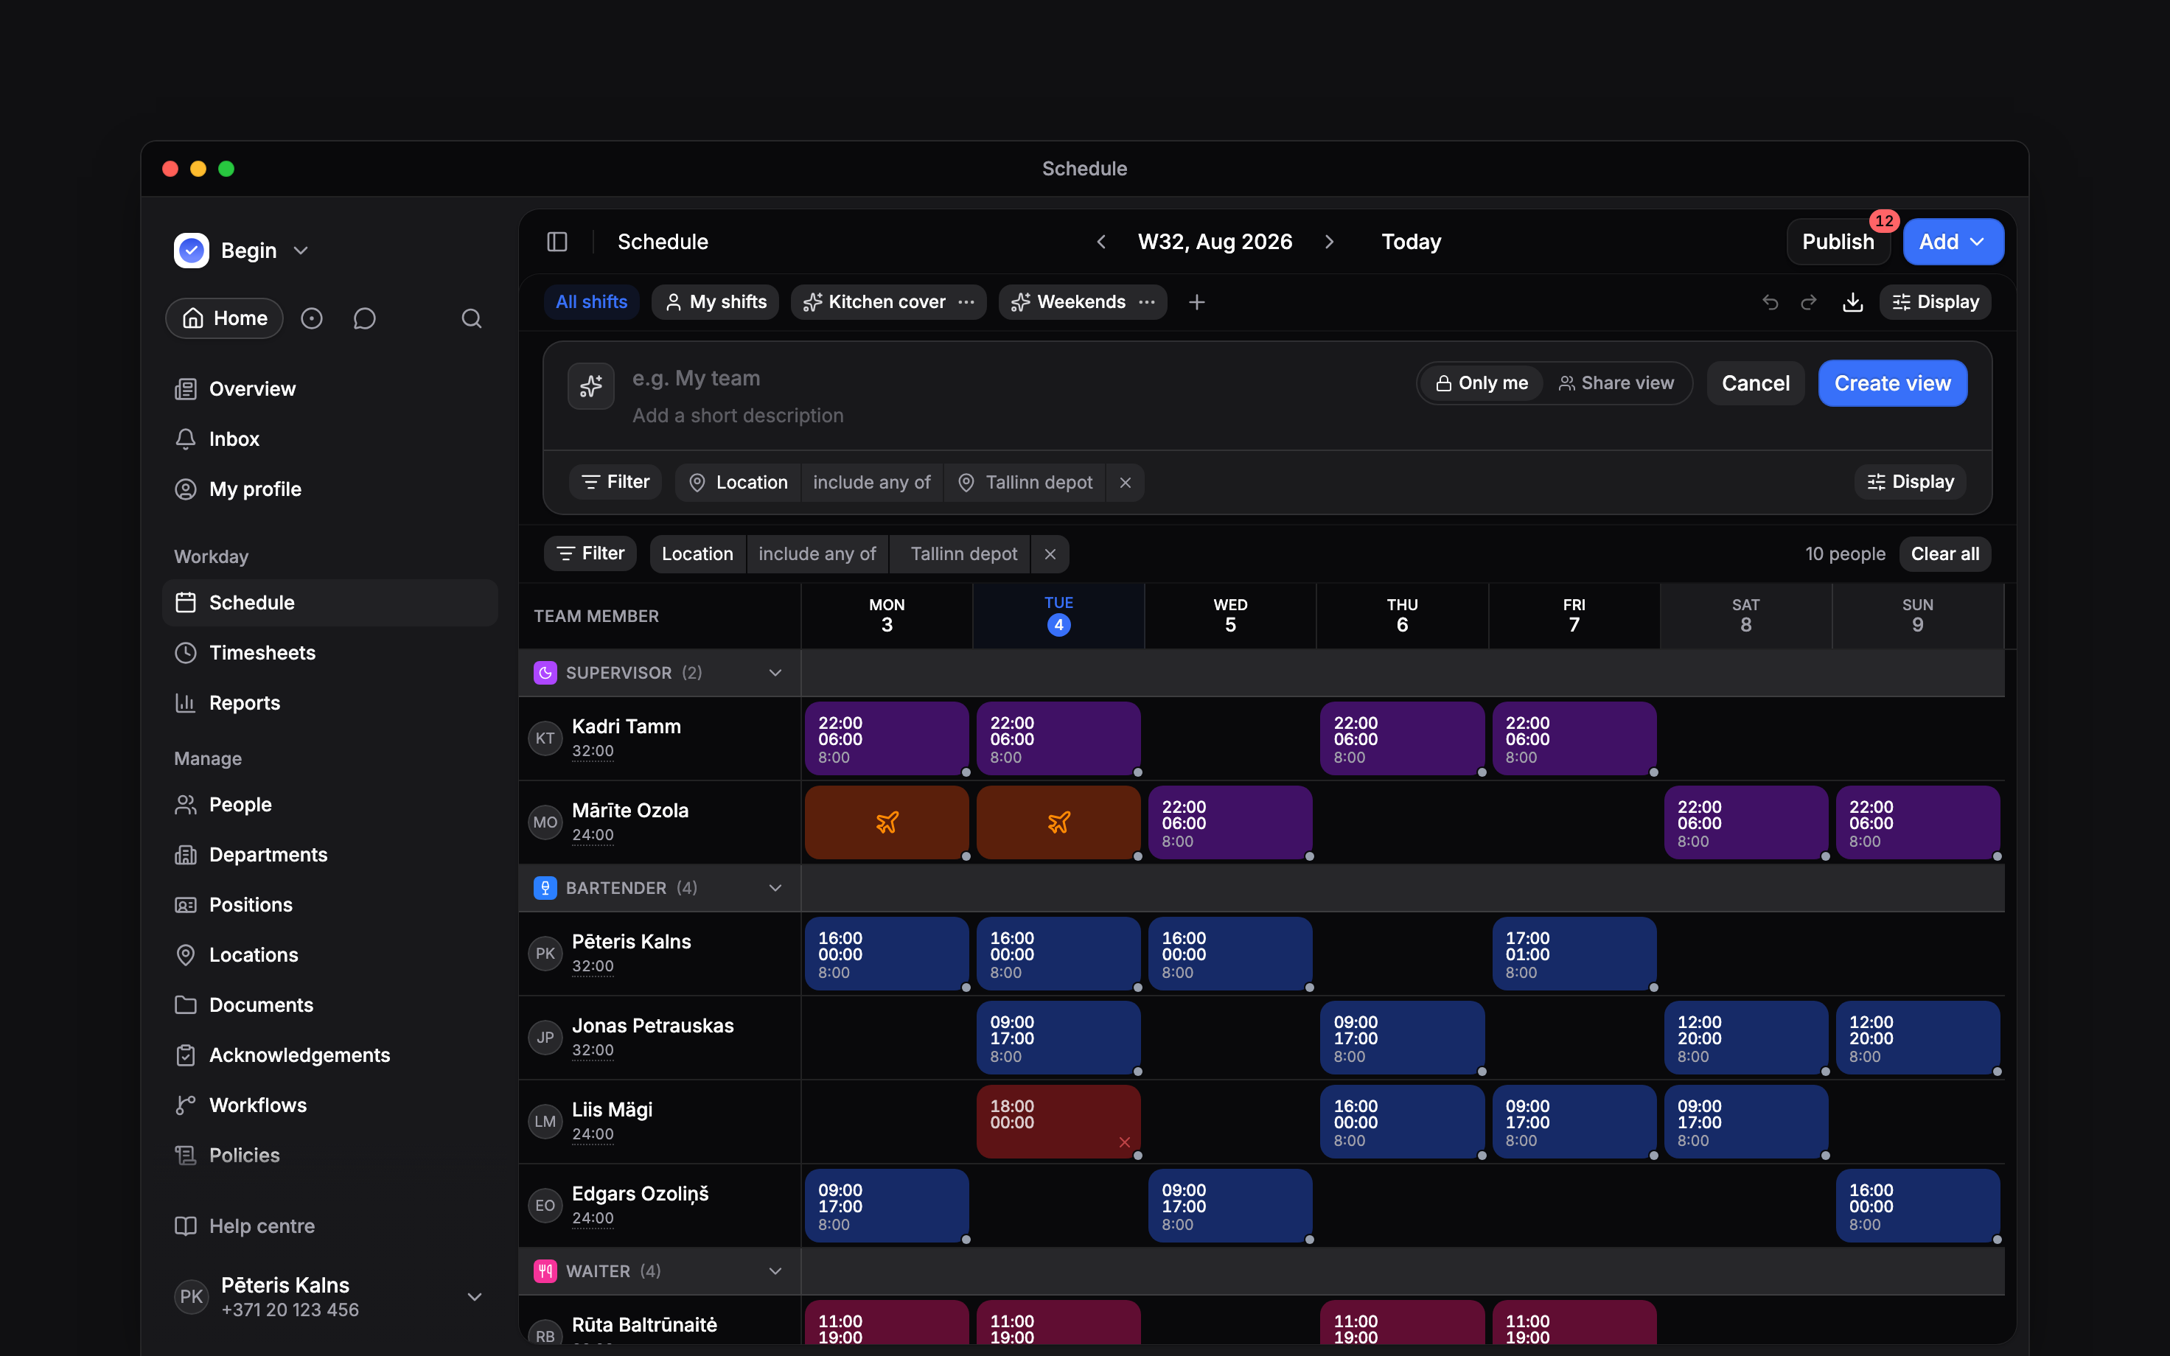2170x1356 pixels.
Task: Click the view name field 'e.g. My team'
Action: coord(696,379)
